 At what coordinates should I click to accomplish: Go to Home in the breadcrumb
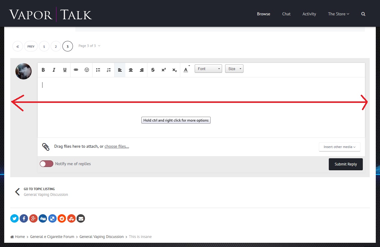pyautogui.click(x=18, y=237)
